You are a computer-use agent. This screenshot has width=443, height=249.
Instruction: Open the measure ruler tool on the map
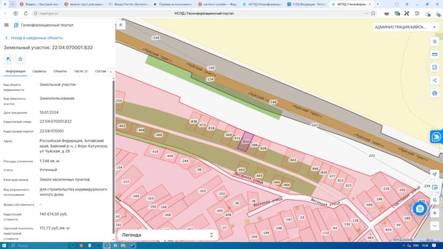point(435,54)
